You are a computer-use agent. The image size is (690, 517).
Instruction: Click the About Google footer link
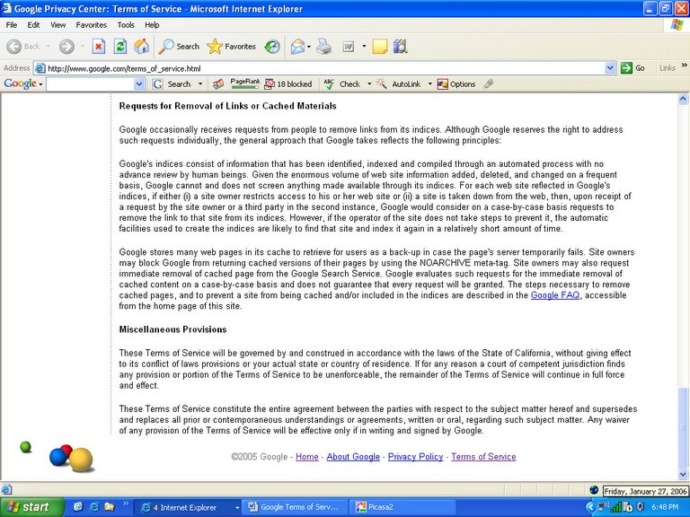(353, 457)
